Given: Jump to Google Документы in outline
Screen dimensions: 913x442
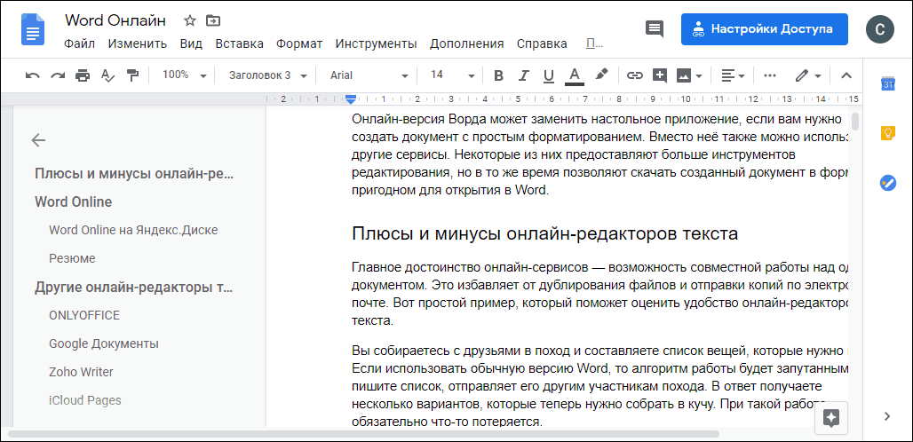Looking at the screenshot, I should [x=104, y=343].
